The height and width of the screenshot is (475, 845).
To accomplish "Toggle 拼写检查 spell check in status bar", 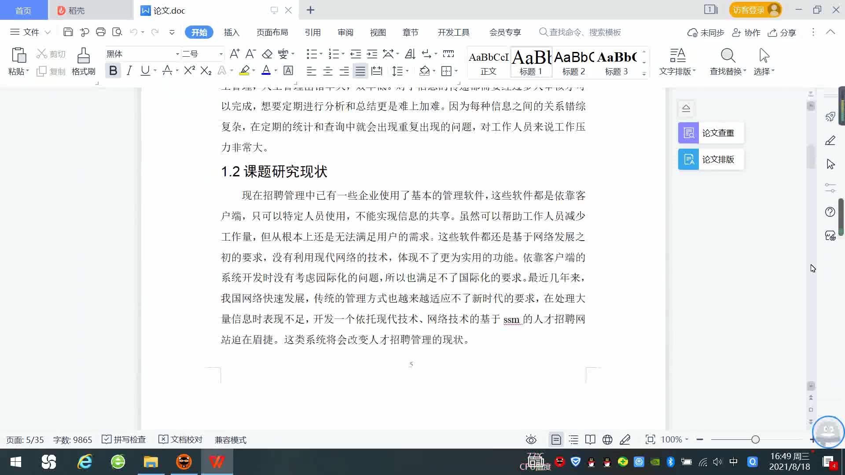I will [124, 439].
